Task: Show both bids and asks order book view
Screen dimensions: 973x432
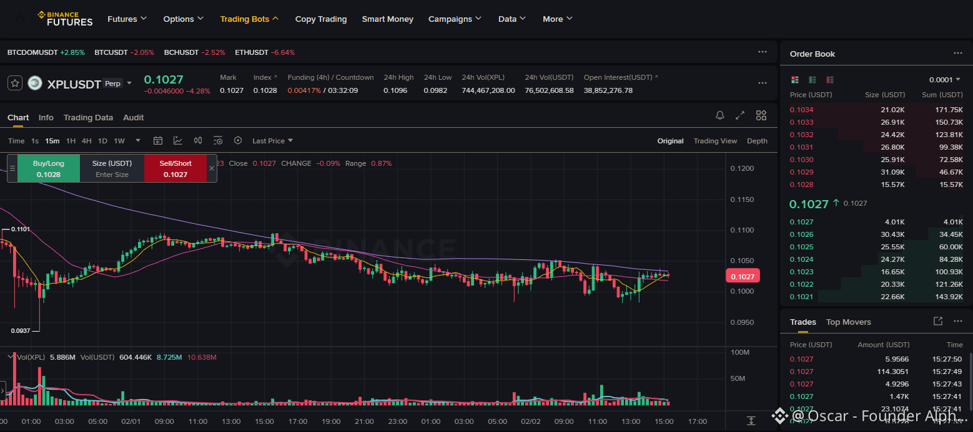Action: (795, 80)
